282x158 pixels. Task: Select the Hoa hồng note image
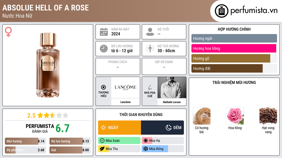235,116
